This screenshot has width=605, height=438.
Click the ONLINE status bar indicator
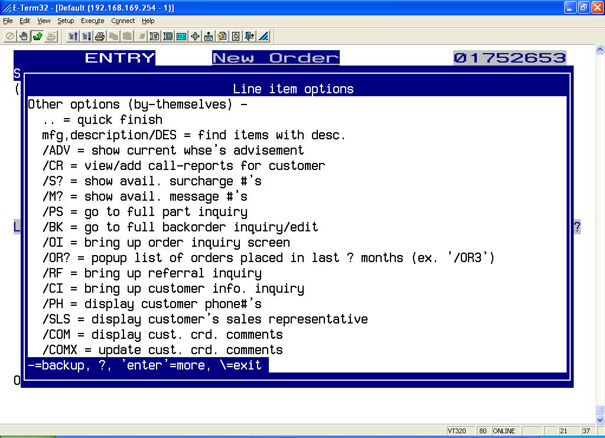506,431
